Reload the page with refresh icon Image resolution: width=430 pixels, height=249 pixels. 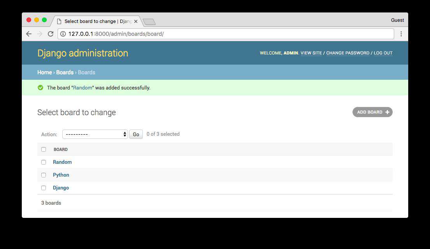(51, 34)
